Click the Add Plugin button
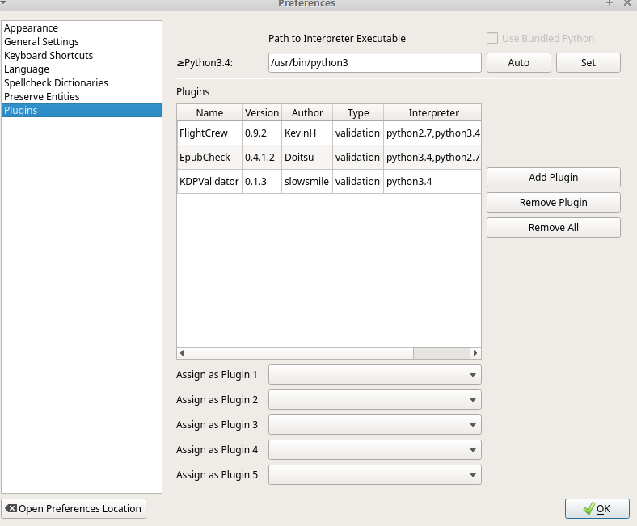Screen dimensions: 637x526 point(553,178)
